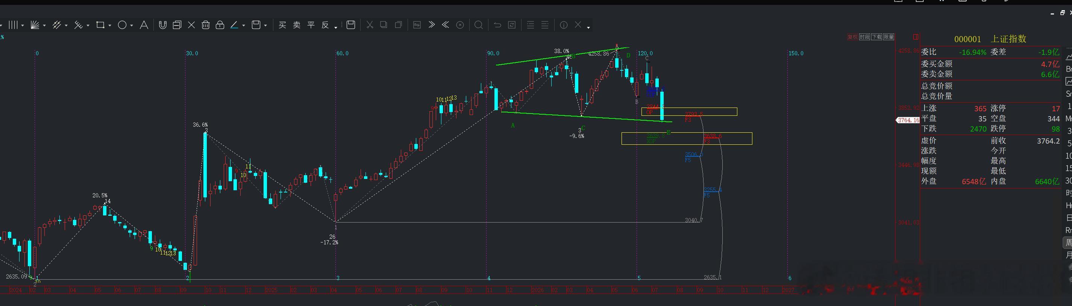
Task: Click the 下载 download button
Action: [876, 37]
